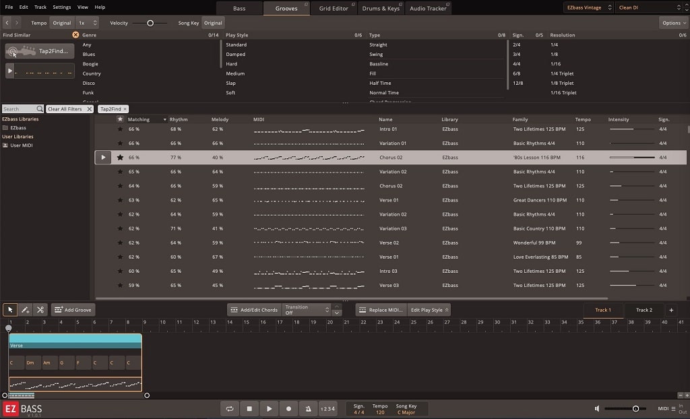Toggle the star on the Variation 03 row
690x419 pixels.
pyautogui.click(x=120, y=228)
